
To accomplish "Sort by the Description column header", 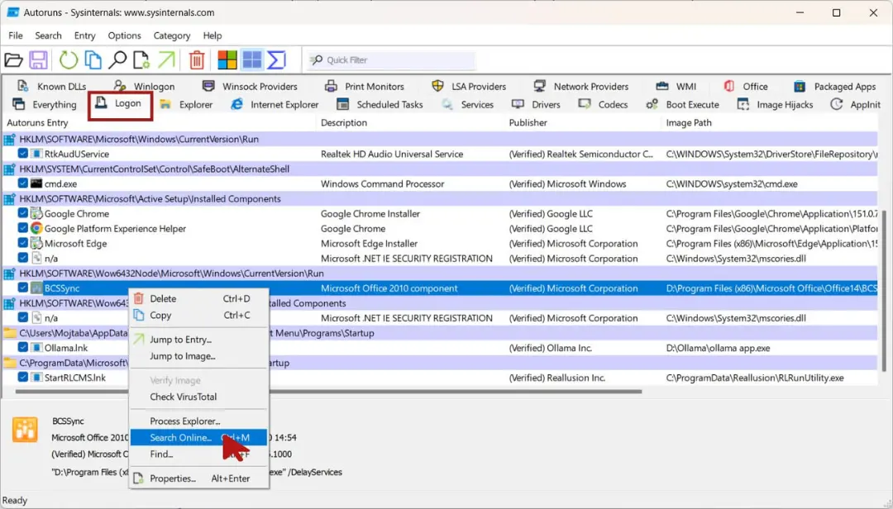I will [344, 122].
